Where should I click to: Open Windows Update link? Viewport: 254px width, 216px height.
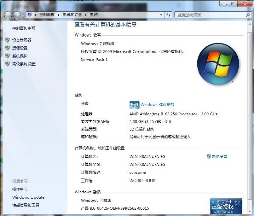click(x=28, y=197)
